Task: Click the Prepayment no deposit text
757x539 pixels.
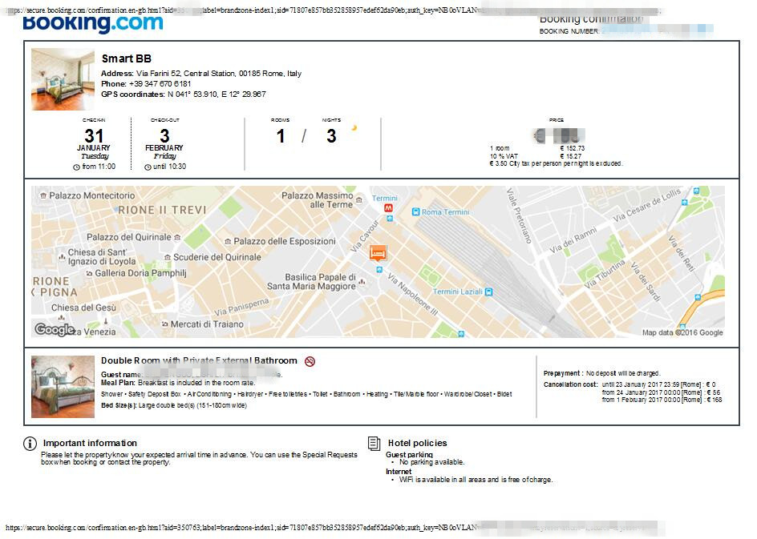Action: [x=601, y=374]
